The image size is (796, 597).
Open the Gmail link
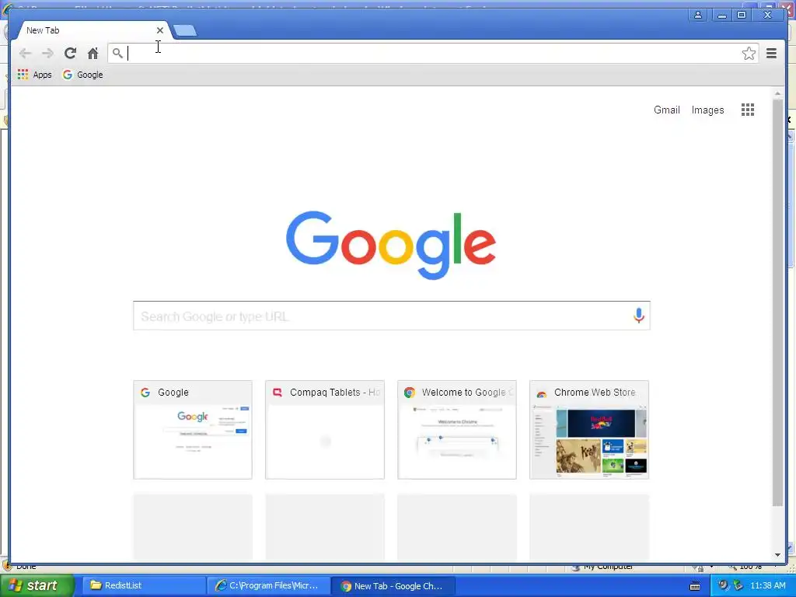pyautogui.click(x=666, y=110)
